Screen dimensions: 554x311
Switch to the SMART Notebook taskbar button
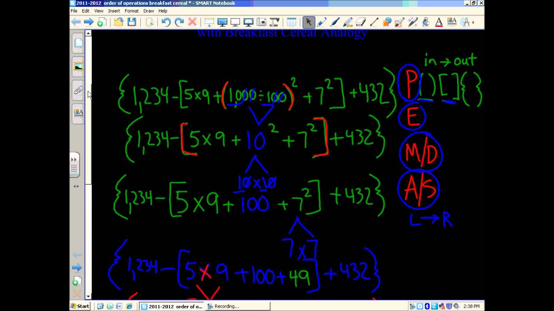[171, 306]
